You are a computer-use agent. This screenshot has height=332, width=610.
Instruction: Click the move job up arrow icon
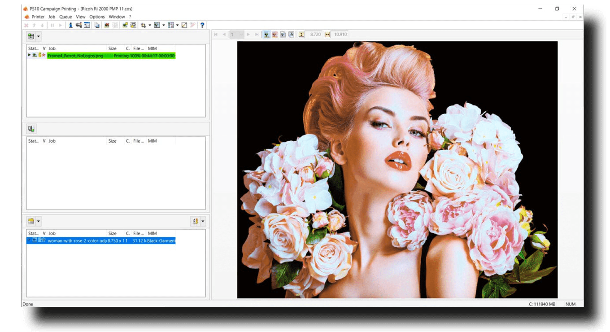pos(34,26)
